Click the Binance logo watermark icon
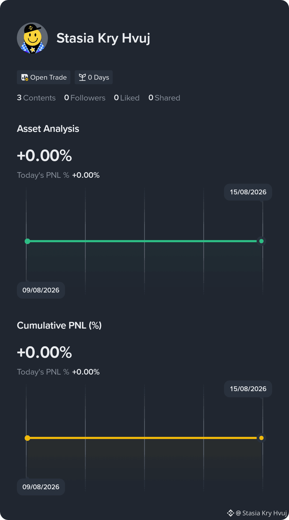 (x=230, y=513)
